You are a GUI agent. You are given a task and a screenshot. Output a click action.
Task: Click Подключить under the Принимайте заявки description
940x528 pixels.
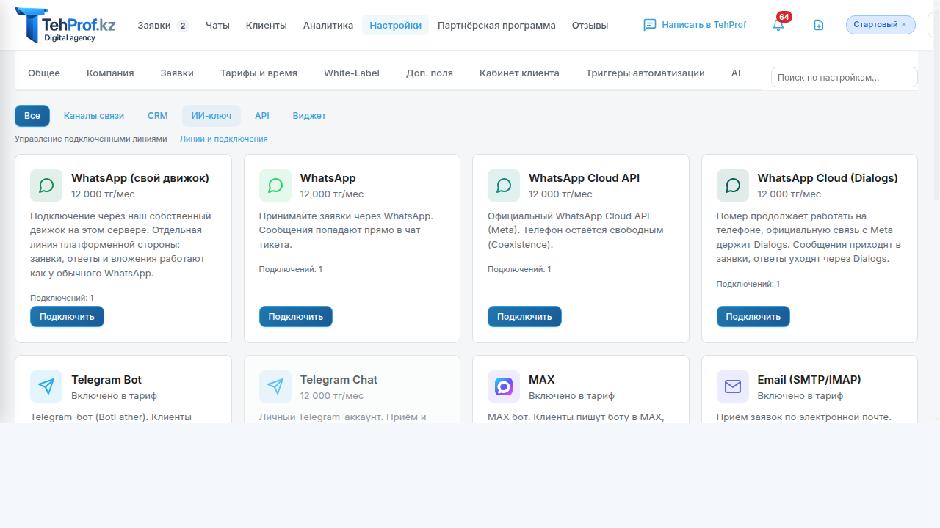click(296, 317)
